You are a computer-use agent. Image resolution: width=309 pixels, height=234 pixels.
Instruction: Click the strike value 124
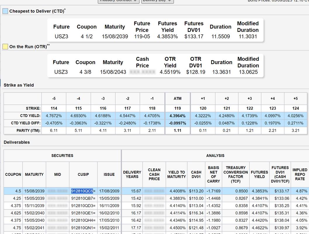click(x=296, y=108)
